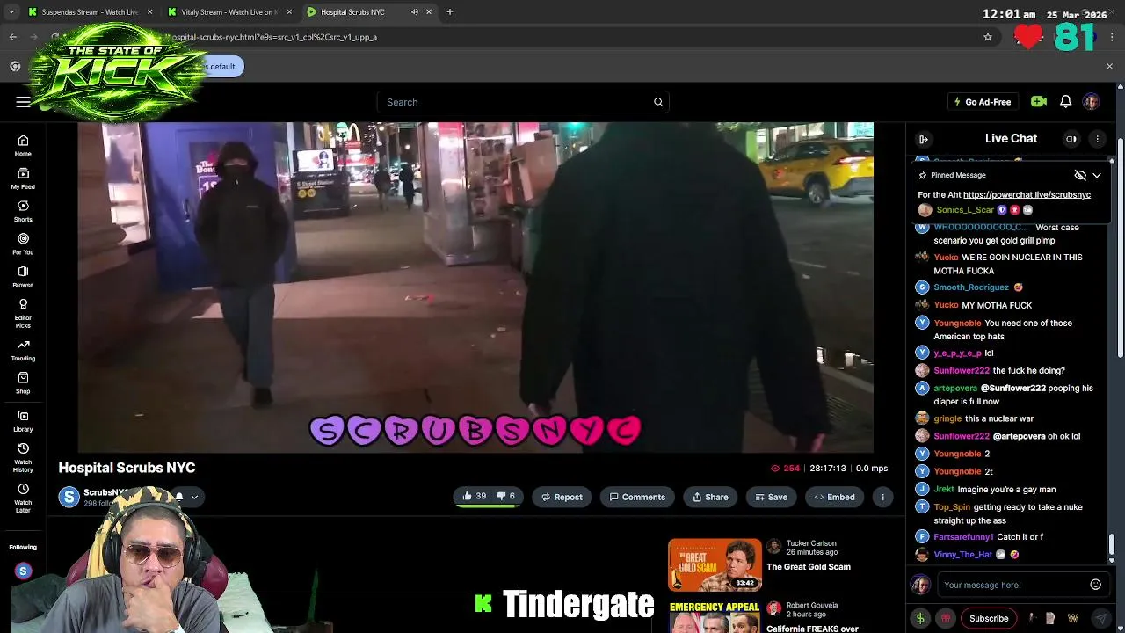Click the red gift subscriptions icon
Screen dimensions: 1125x633
(x=946, y=618)
